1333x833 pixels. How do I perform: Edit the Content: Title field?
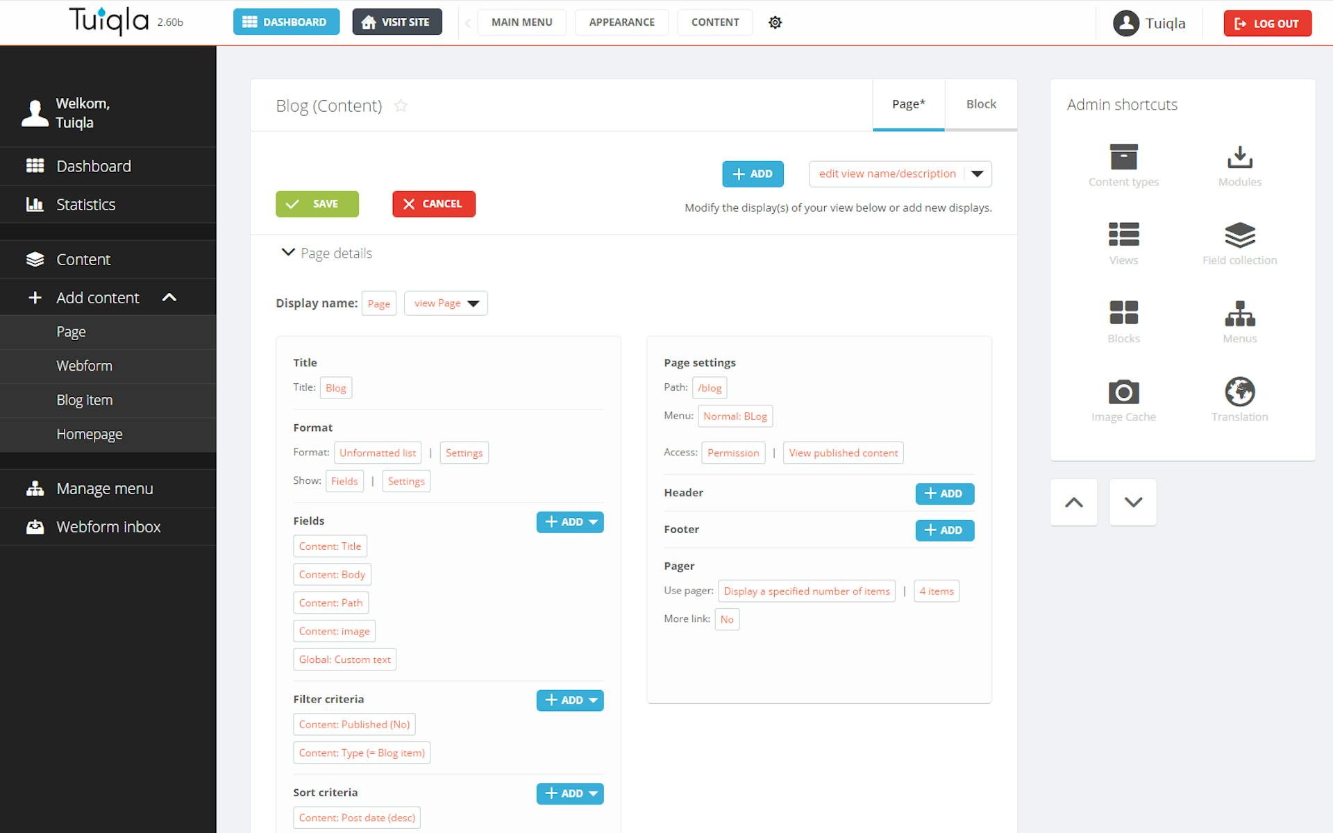(330, 546)
